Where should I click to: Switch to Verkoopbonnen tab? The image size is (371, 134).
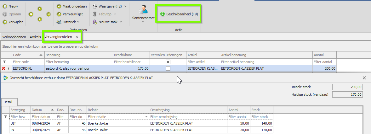tap(14, 37)
